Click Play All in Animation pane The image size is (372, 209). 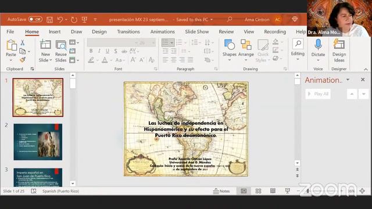pos(318,94)
